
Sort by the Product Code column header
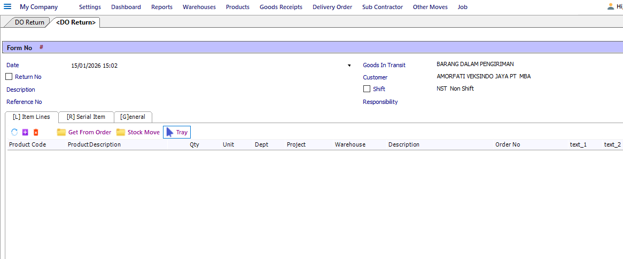coord(27,144)
